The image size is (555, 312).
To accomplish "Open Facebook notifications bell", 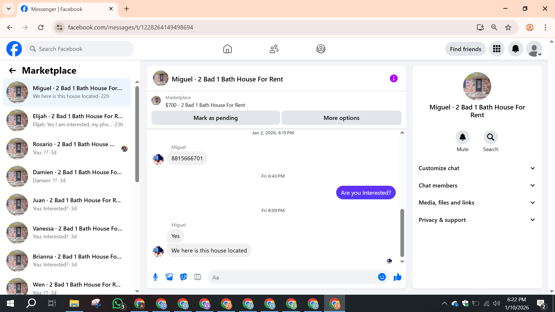I will coord(515,49).
